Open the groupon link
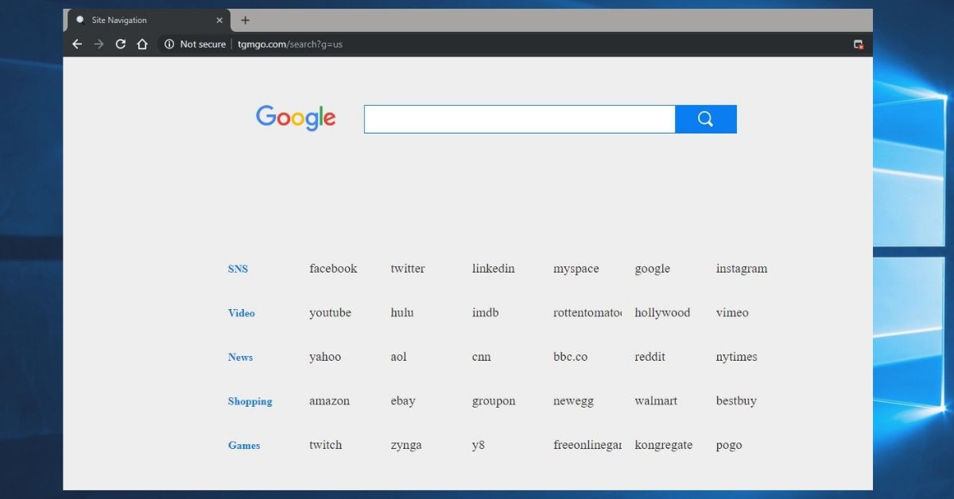This screenshot has height=499, width=954. [494, 401]
